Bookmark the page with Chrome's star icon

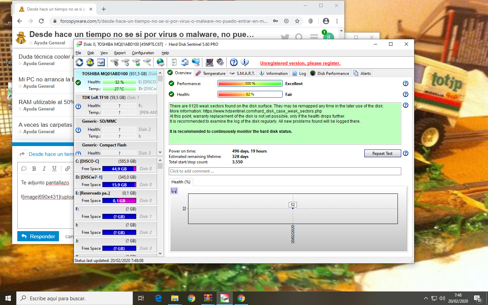coord(297,21)
